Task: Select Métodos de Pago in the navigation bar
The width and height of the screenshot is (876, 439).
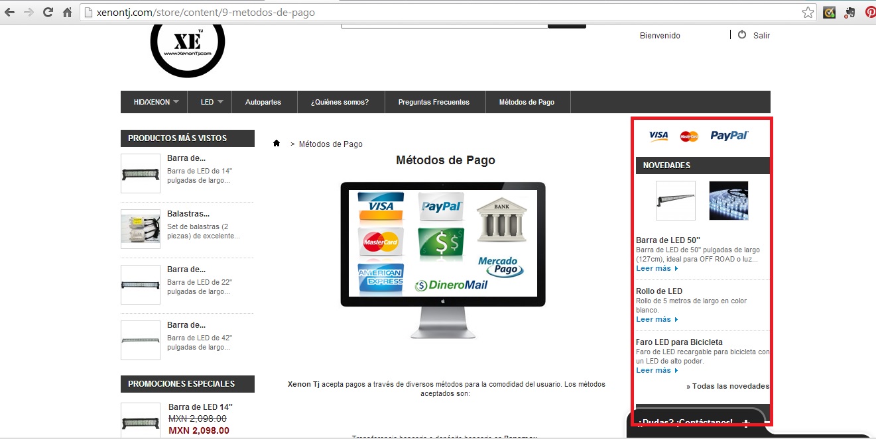Action: [x=527, y=102]
